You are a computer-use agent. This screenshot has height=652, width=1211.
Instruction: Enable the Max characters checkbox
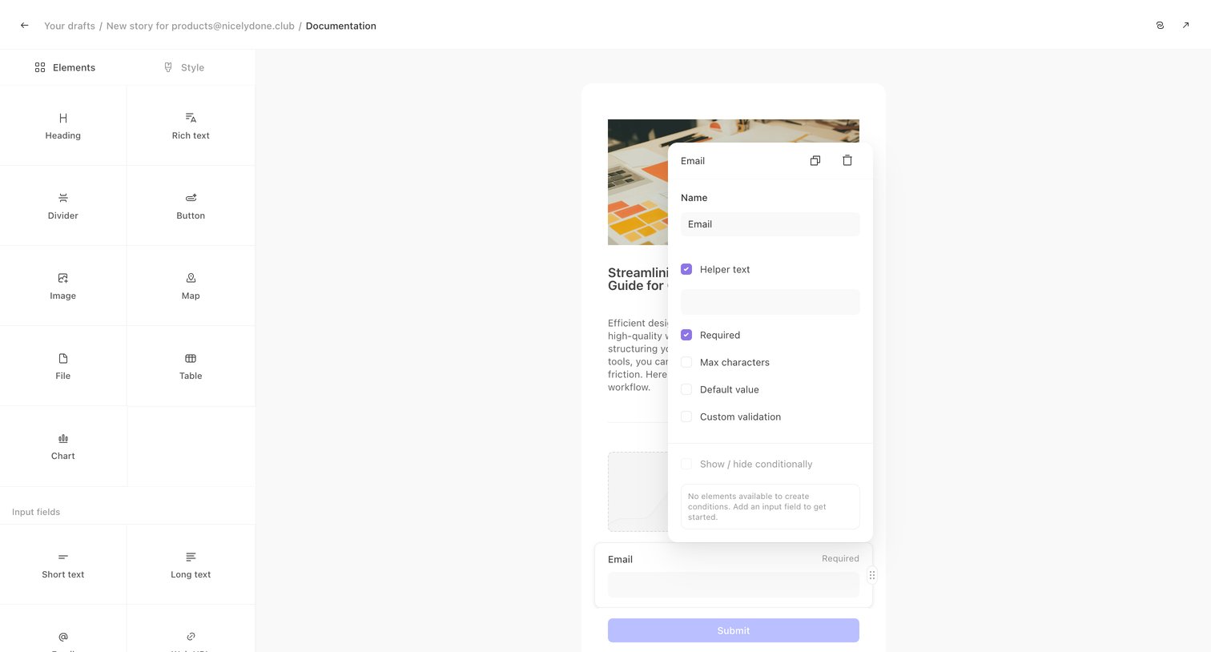tap(686, 362)
